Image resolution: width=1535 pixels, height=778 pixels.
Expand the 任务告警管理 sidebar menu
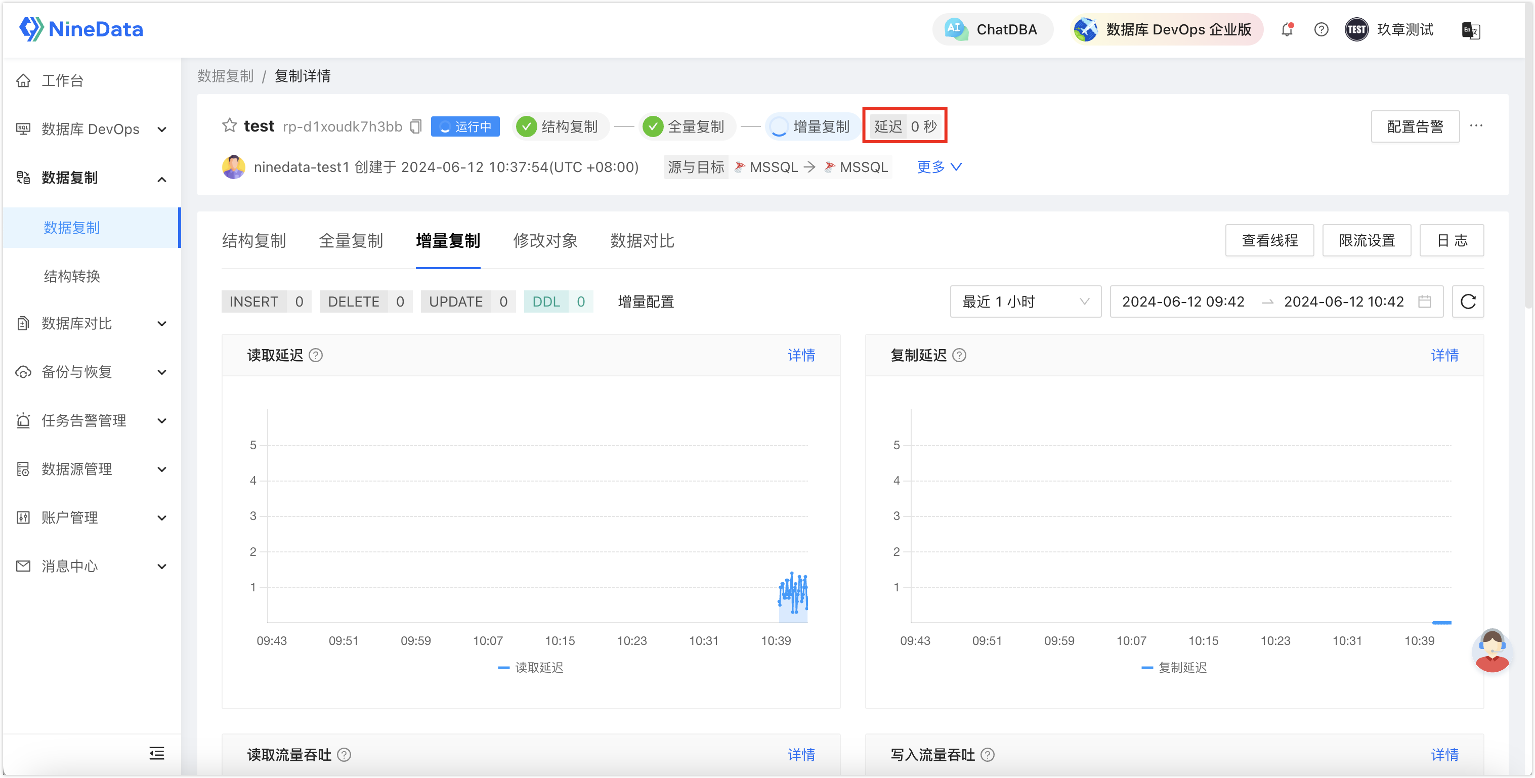click(x=92, y=420)
